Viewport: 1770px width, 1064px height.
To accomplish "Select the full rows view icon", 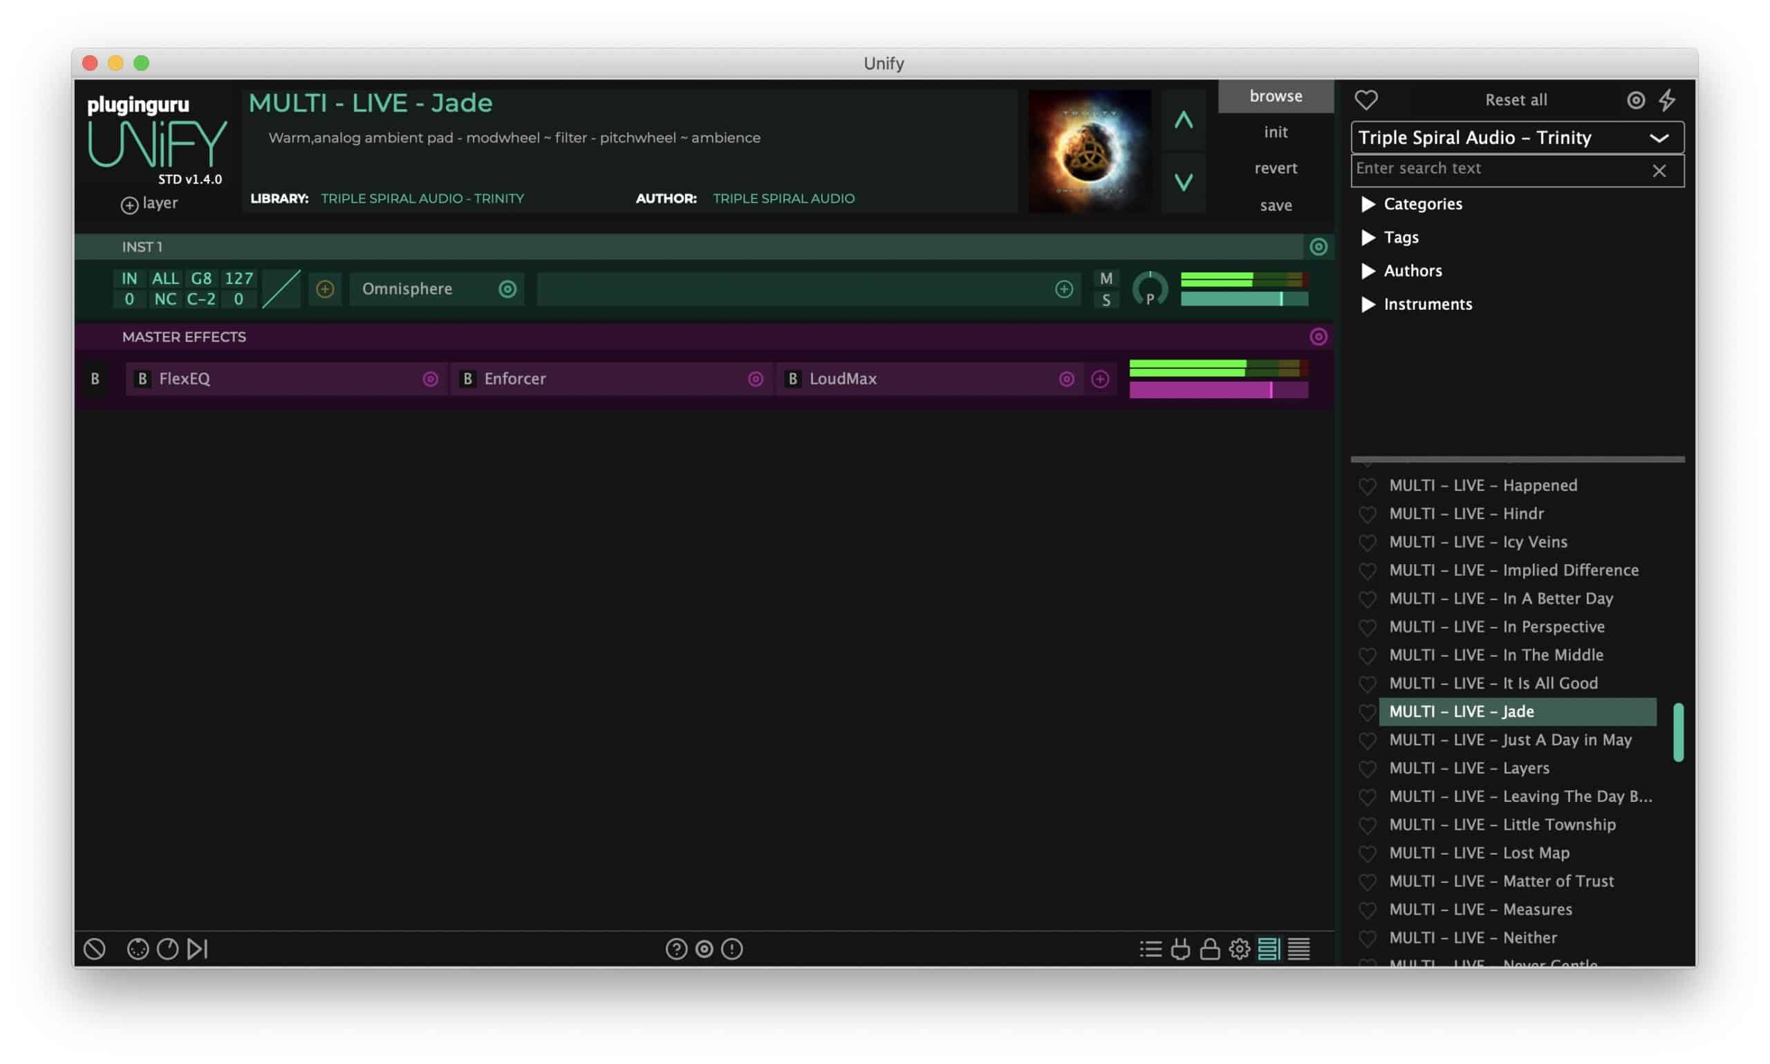I will [x=1298, y=949].
